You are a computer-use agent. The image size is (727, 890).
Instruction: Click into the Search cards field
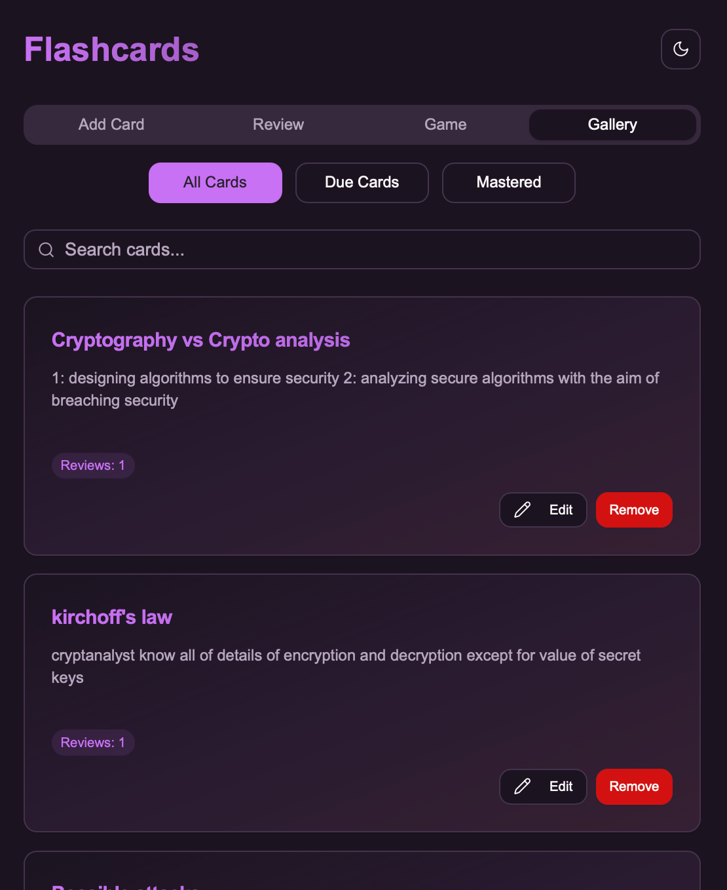(362, 250)
